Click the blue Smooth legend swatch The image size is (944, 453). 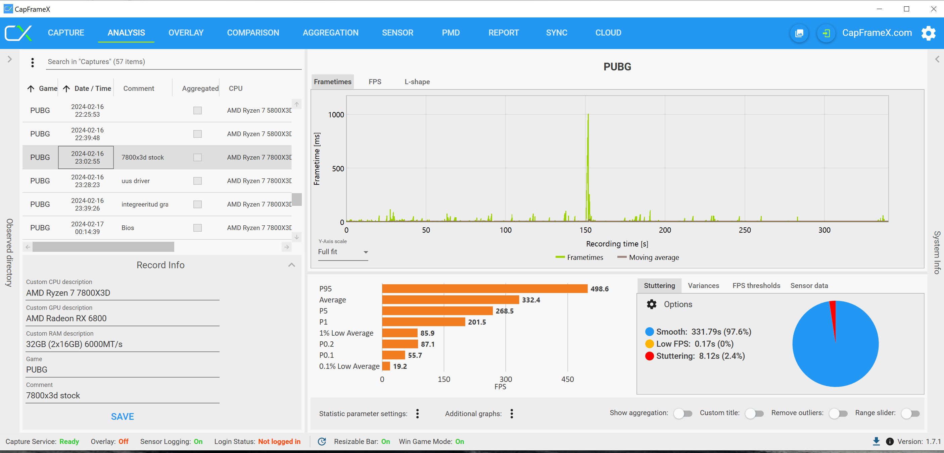649,332
